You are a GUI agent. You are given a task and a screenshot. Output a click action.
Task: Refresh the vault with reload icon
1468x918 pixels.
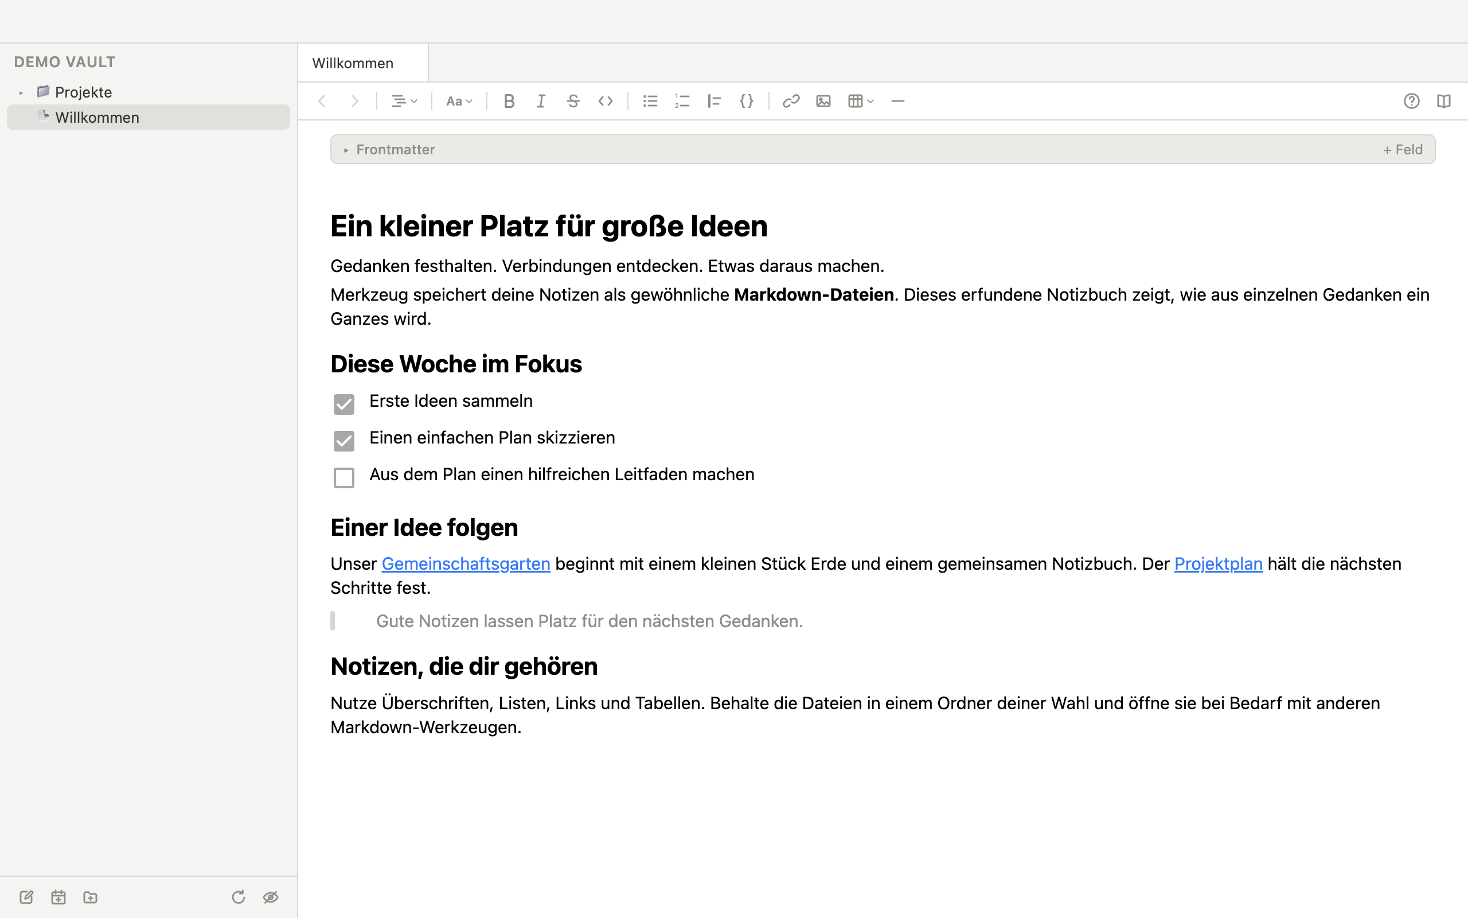click(239, 897)
